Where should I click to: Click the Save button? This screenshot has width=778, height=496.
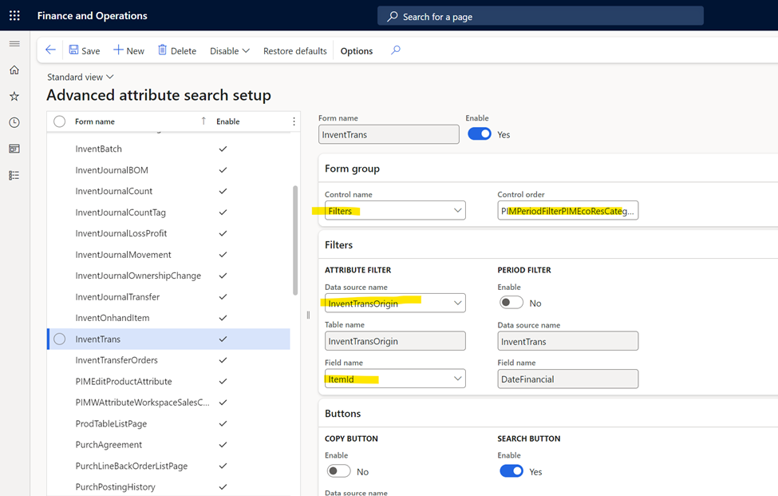[x=85, y=50]
